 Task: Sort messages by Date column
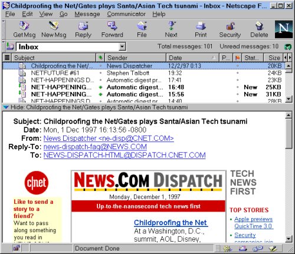(x=192, y=58)
